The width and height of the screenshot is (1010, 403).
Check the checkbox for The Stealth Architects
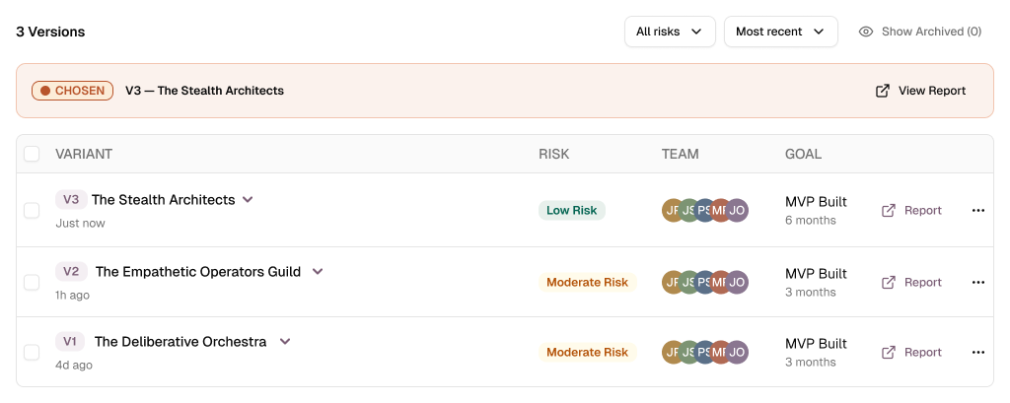(32, 211)
